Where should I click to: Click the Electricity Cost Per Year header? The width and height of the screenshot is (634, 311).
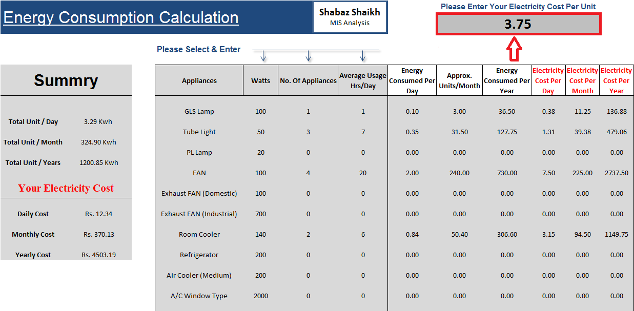coord(617,80)
